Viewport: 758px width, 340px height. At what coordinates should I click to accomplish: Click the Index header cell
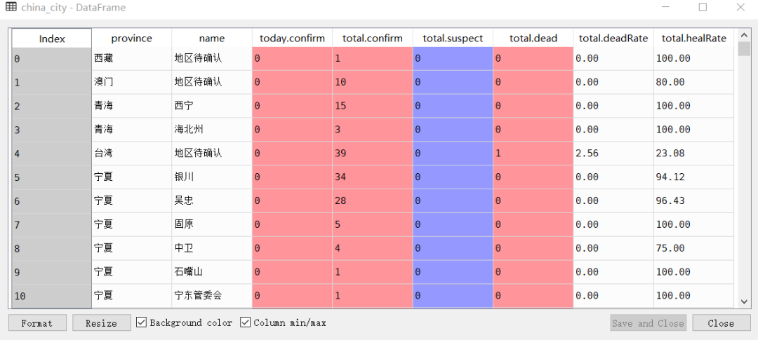click(52, 38)
